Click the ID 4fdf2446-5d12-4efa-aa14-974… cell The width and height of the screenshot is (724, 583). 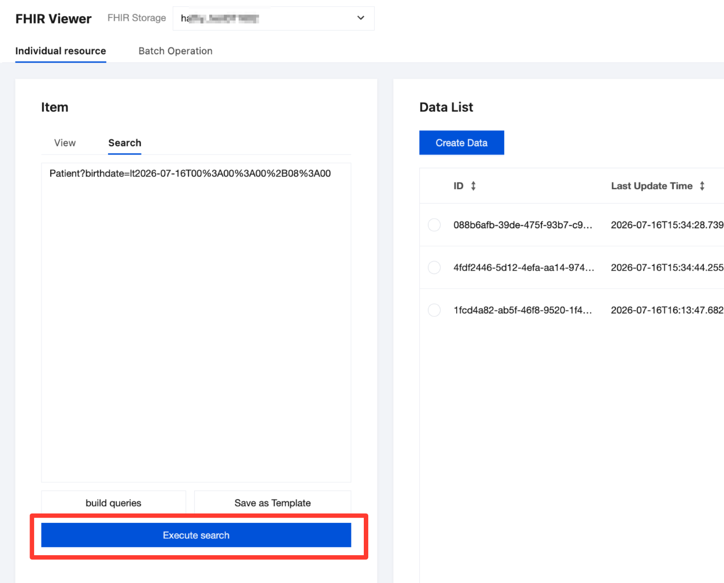coord(523,267)
